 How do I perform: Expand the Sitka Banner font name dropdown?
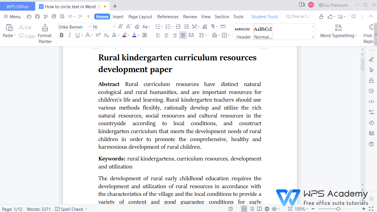90,27
